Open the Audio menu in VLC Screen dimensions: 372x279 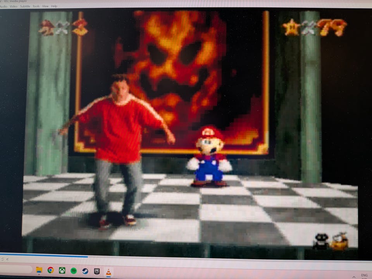coord(3,7)
